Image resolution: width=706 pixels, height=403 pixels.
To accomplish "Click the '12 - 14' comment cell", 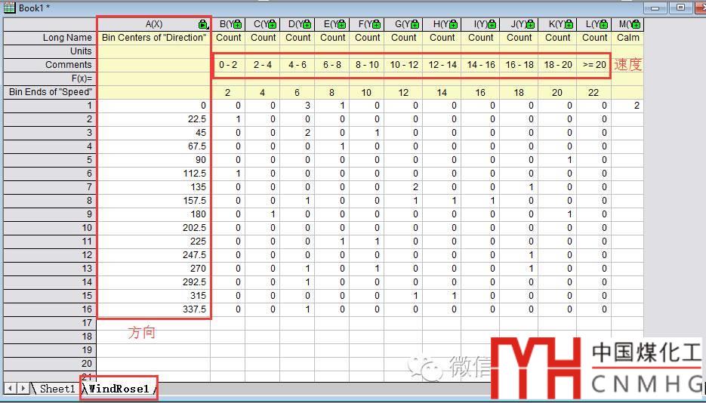I will point(442,65).
